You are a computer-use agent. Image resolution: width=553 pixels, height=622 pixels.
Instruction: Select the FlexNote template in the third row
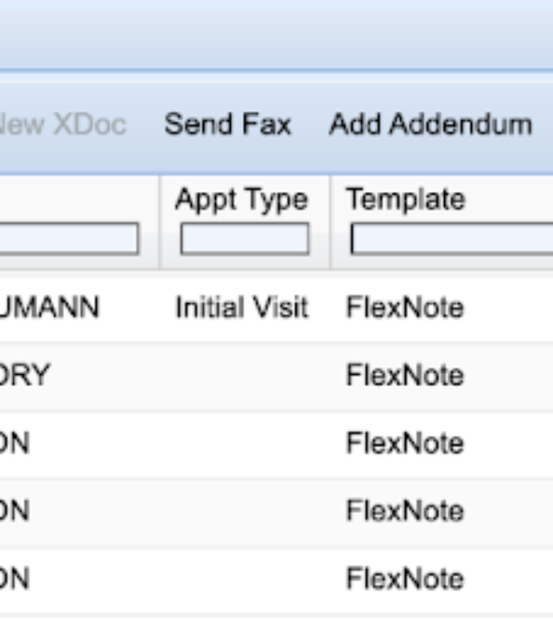click(404, 443)
